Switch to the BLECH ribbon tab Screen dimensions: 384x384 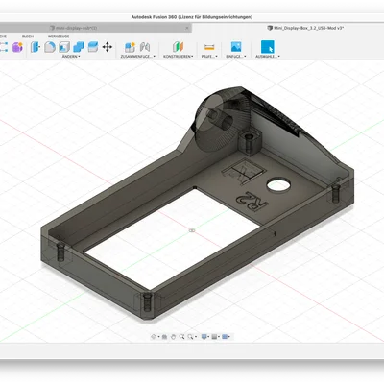[x=28, y=36]
